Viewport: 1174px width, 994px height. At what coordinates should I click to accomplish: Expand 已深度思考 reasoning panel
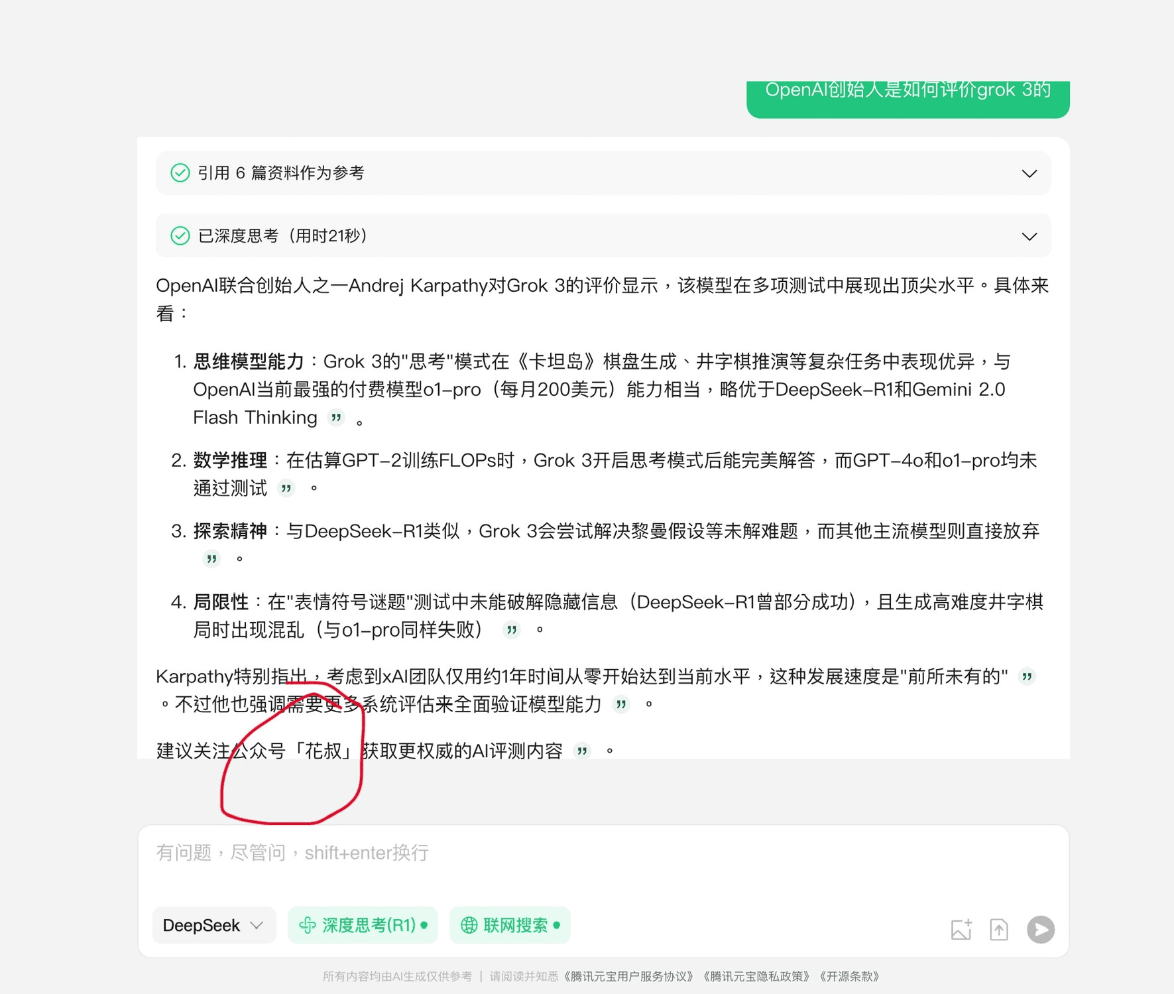(x=603, y=235)
